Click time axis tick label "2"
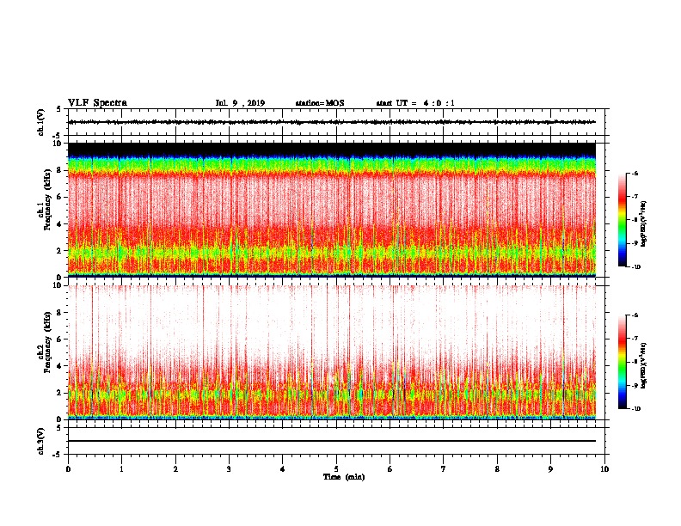681x526 pixels. tap(175, 469)
